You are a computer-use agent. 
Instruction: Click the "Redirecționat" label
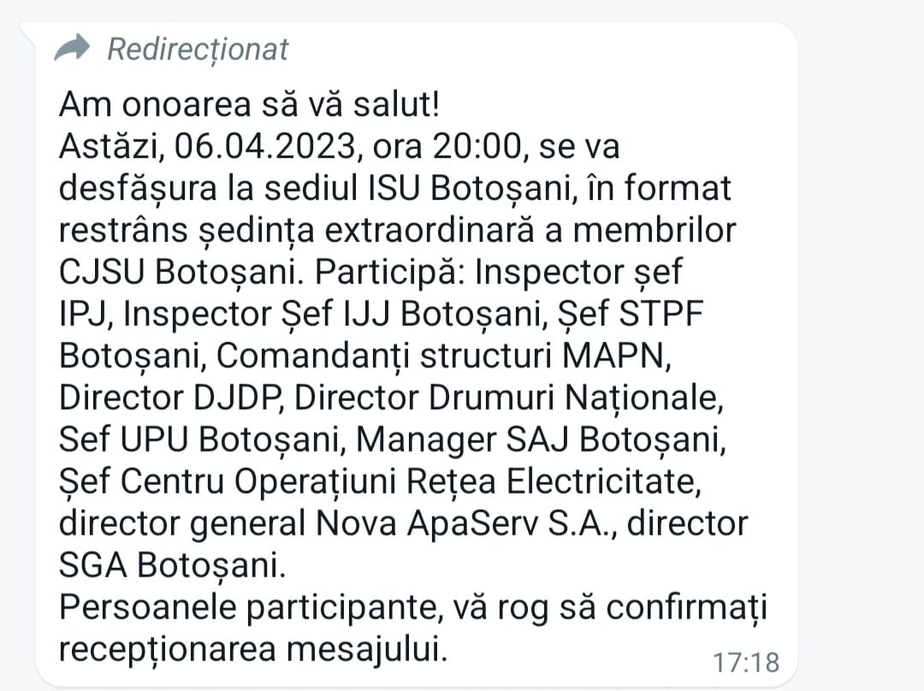(x=198, y=49)
